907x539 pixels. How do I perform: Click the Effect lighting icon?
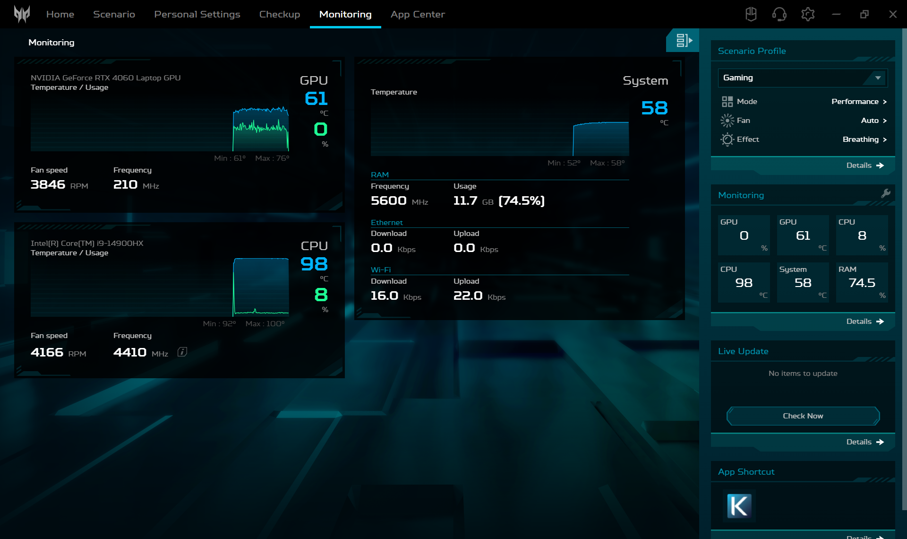coord(727,139)
